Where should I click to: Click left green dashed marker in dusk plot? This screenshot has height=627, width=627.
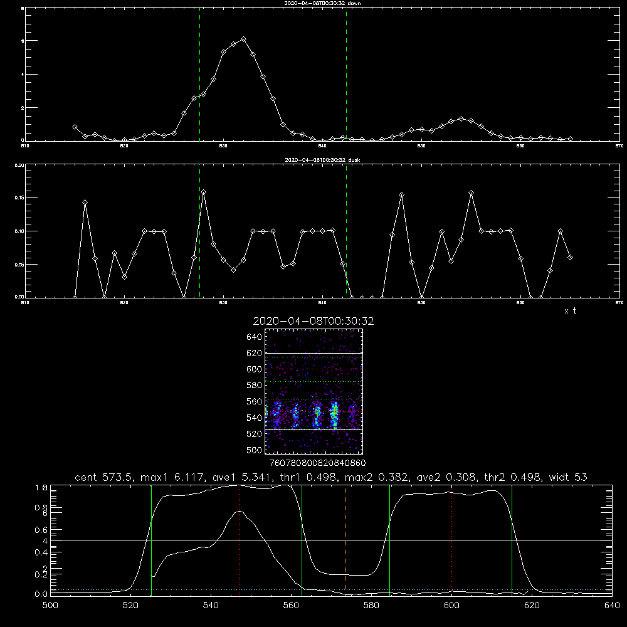point(199,231)
